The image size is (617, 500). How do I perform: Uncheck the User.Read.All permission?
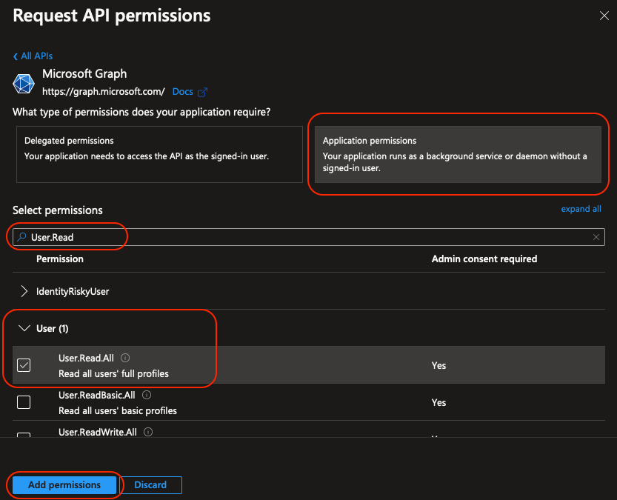click(24, 365)
